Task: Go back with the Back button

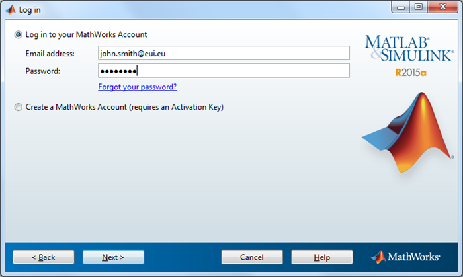Action: pos(43,257)
